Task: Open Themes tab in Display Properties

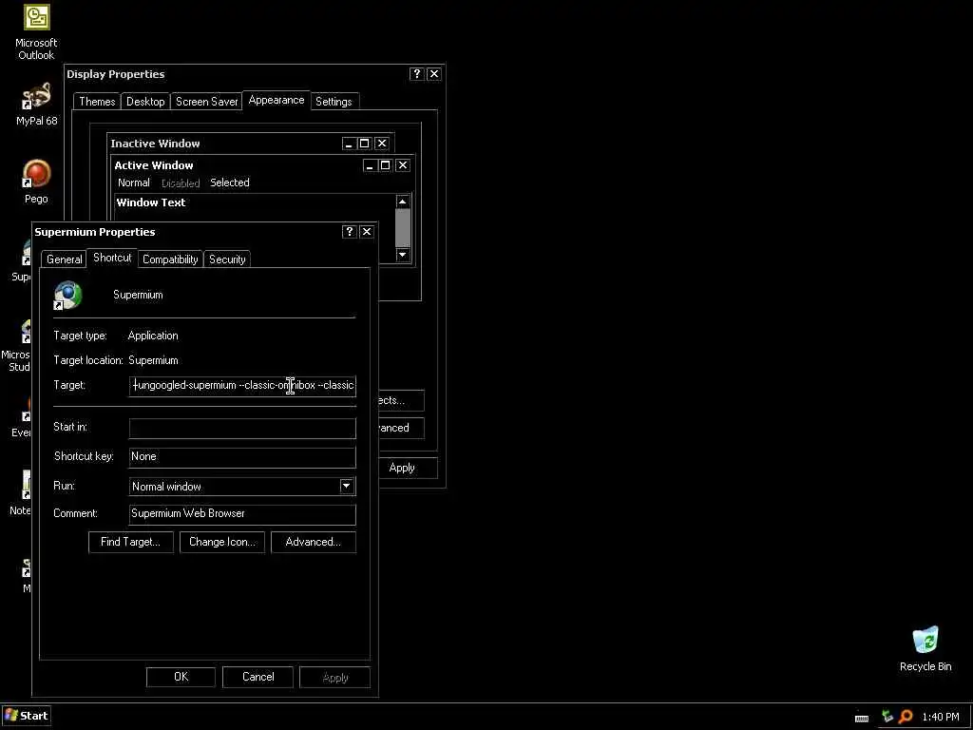Action: point(97,101)
